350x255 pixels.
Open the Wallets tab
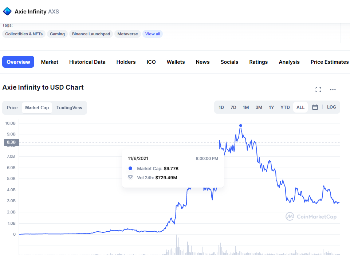pos(176,62)
